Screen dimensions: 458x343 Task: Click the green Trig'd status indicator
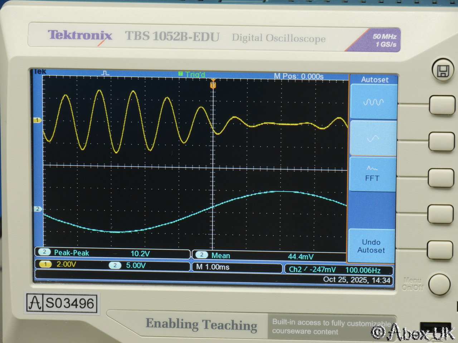click(x=192, y=74)
